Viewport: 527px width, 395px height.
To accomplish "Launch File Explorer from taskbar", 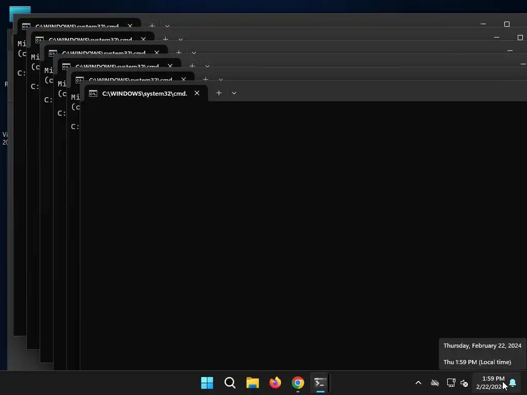I will pyautogui.click(x=252, y=383).
